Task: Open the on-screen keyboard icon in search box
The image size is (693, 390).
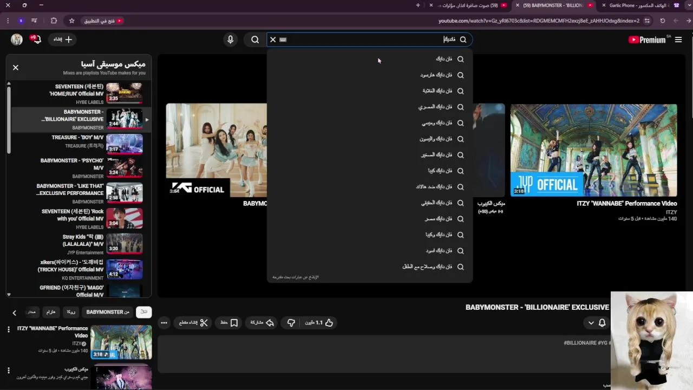Action: (x=283, y=40)
